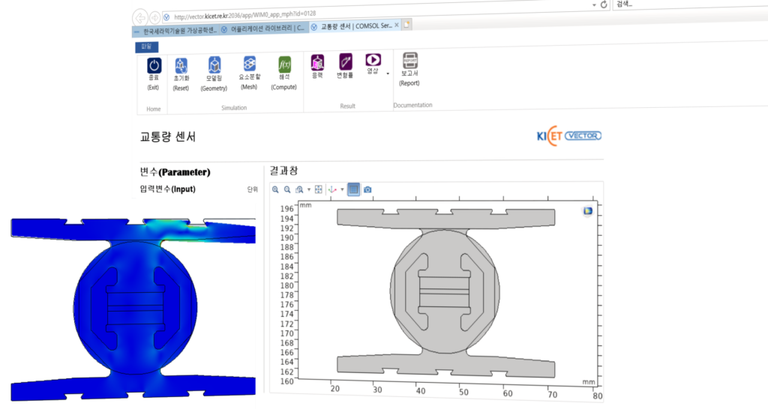This screenshot has width=768, height=409.
Task: Open the Geometry (모델링) tool
Action: pyautogui.click(x=214, y=66)
